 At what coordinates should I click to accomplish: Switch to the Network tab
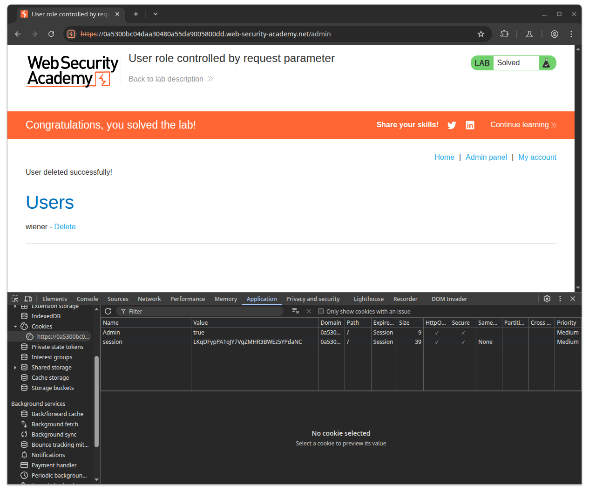pos(149,299)
